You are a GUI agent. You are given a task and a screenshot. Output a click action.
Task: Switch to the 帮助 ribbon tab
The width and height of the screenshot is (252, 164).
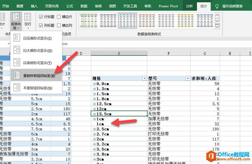click(148, 6)
